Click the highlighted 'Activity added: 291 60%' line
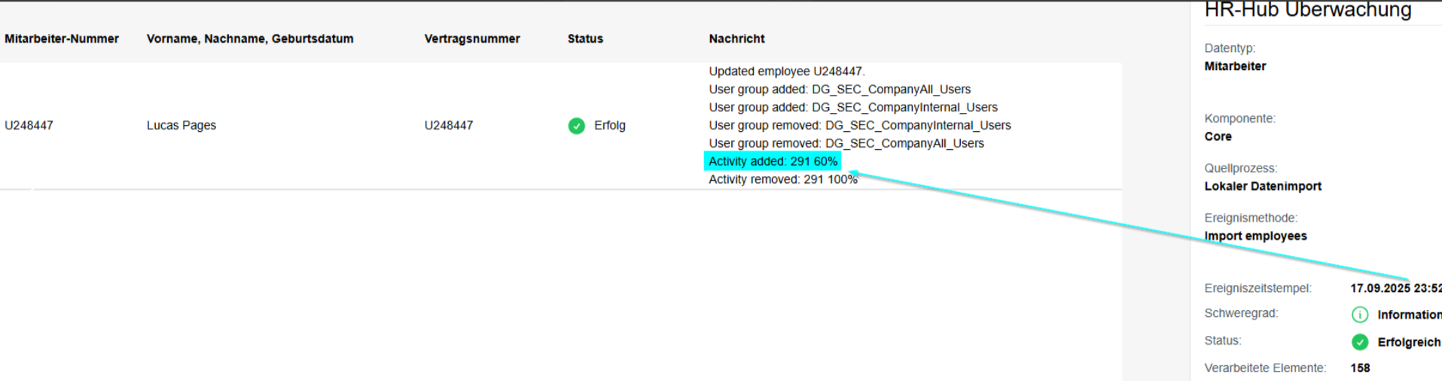The image size is (1442, 381). [x=773, y=162]
